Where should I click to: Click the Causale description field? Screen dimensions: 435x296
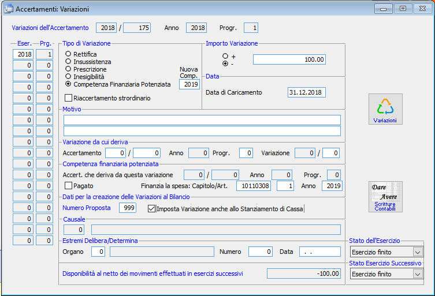pos(216,230)
